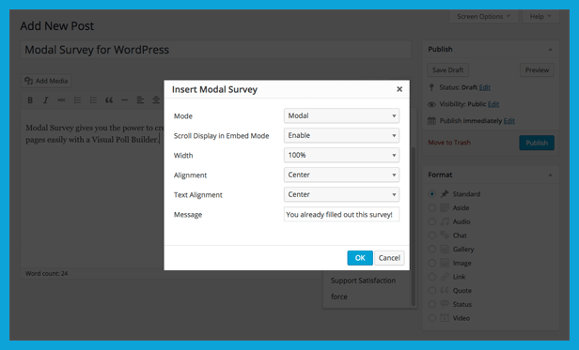Select the Chat post format radio
579x350 pixels.
(431, 236)
